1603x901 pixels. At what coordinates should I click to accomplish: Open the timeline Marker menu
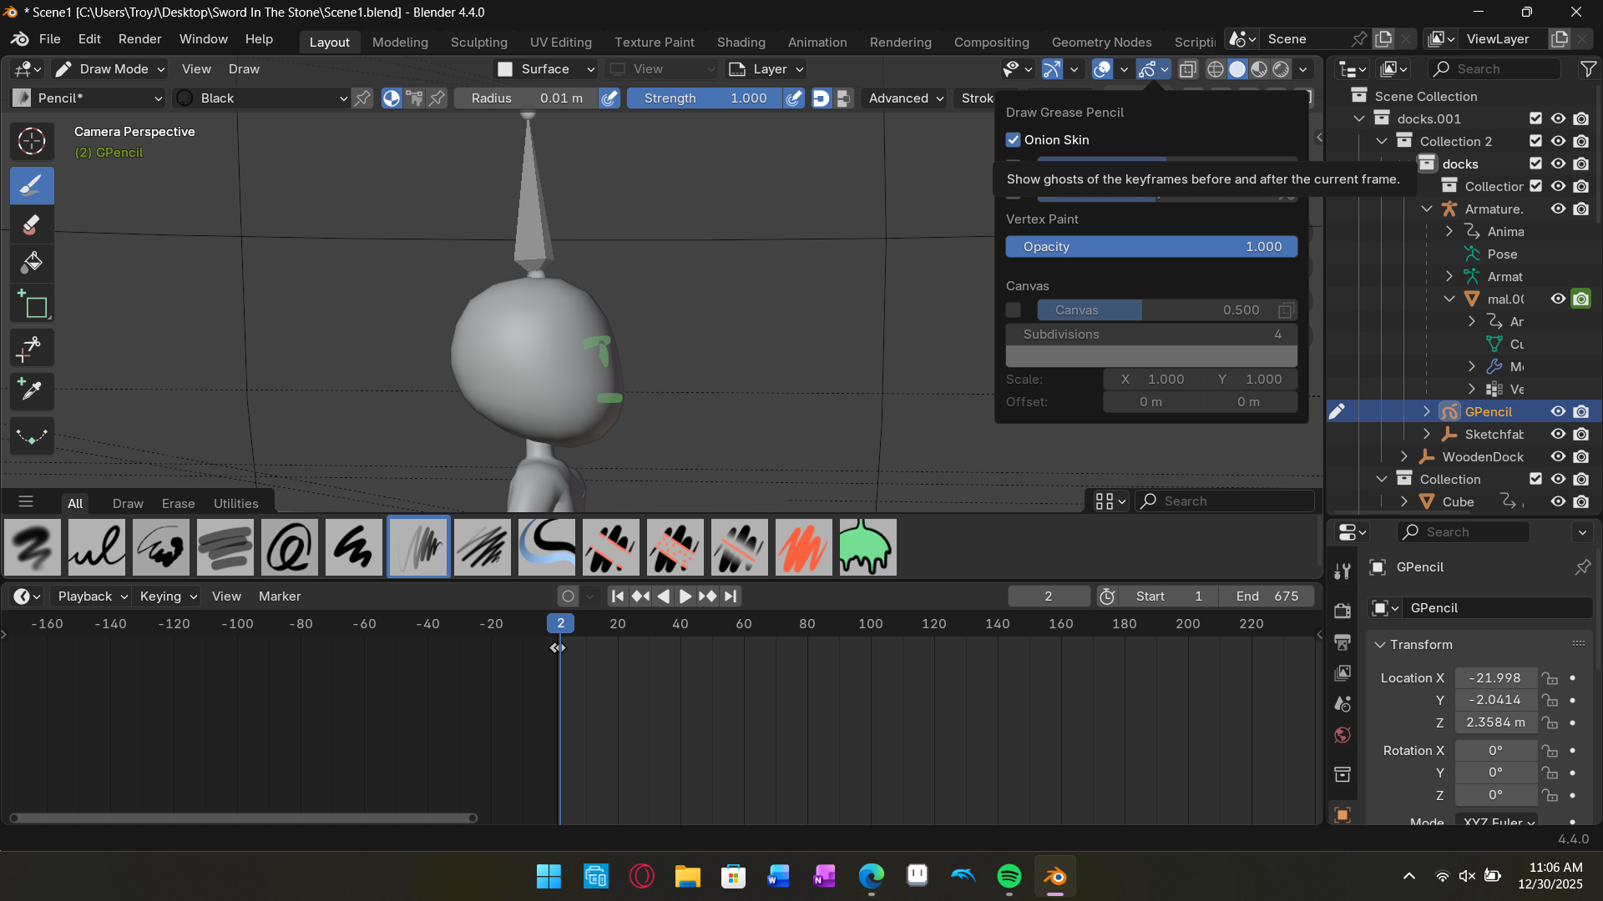click(280, 596)
